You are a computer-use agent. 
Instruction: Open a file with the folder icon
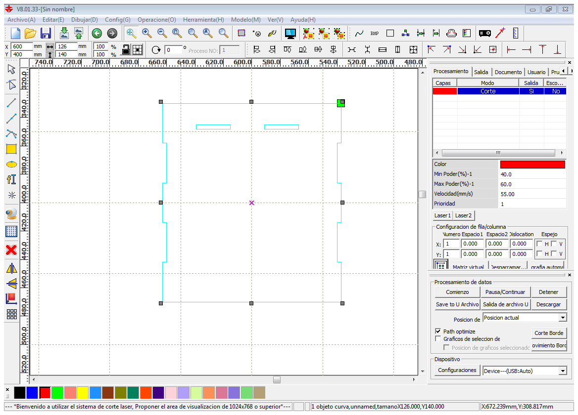point(30,34)
